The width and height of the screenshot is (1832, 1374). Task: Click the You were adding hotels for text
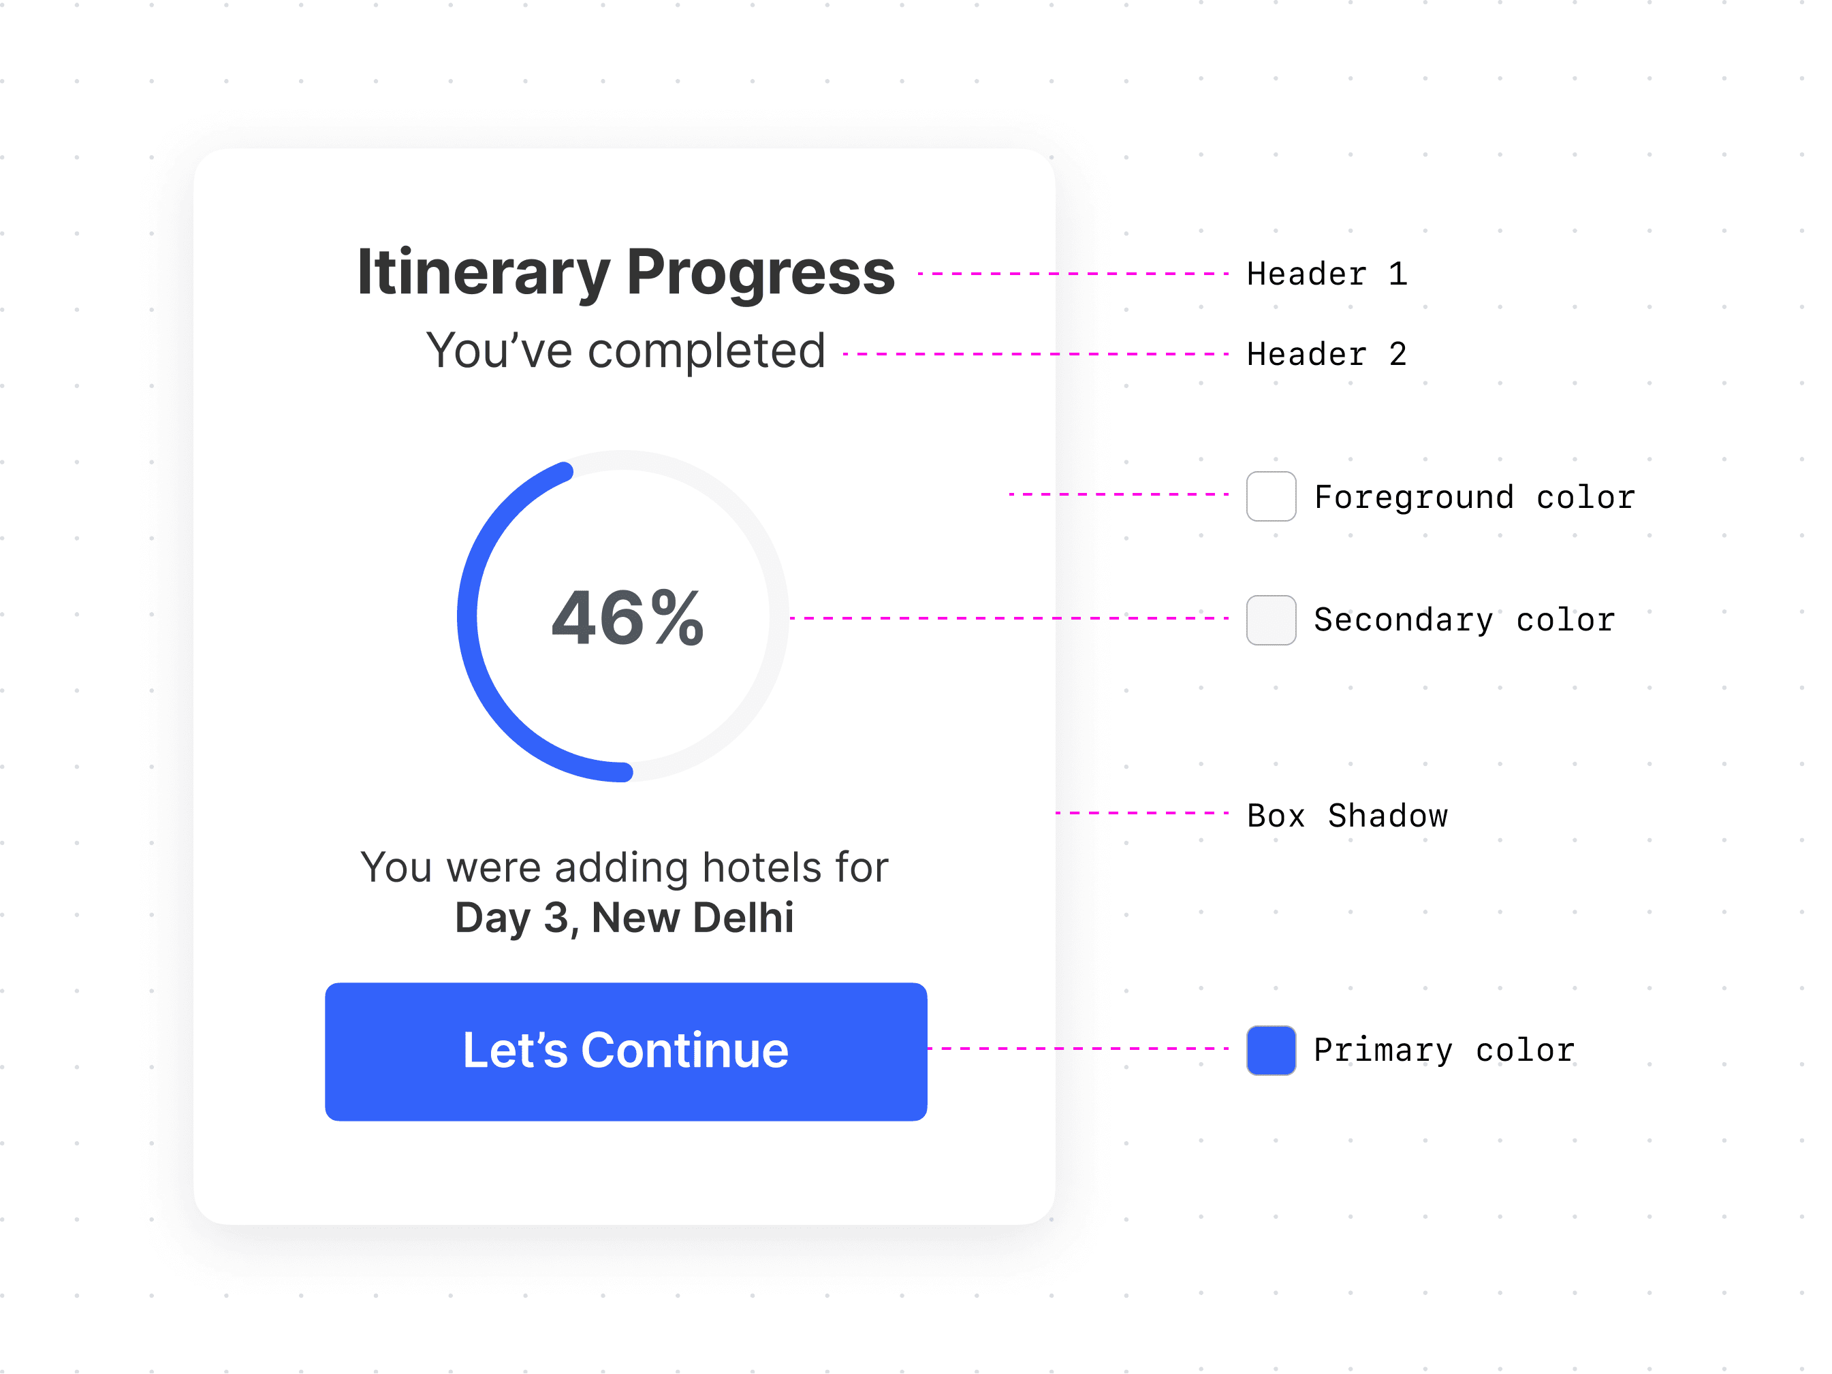click(624, 867)
